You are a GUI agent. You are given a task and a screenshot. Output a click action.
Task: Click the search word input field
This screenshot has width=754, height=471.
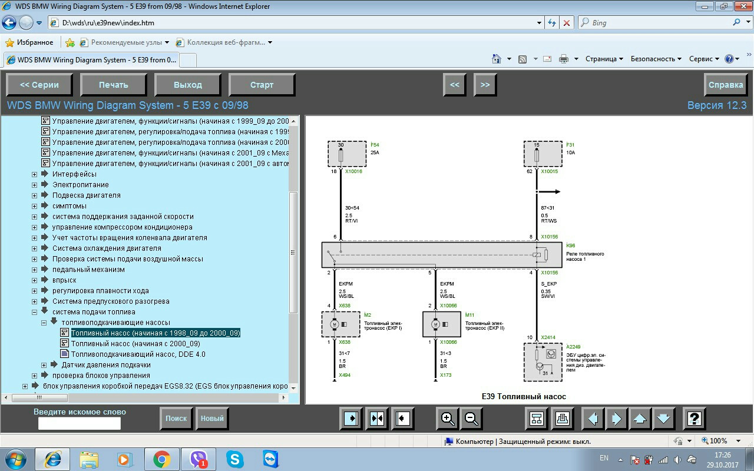tap(80, 423)
